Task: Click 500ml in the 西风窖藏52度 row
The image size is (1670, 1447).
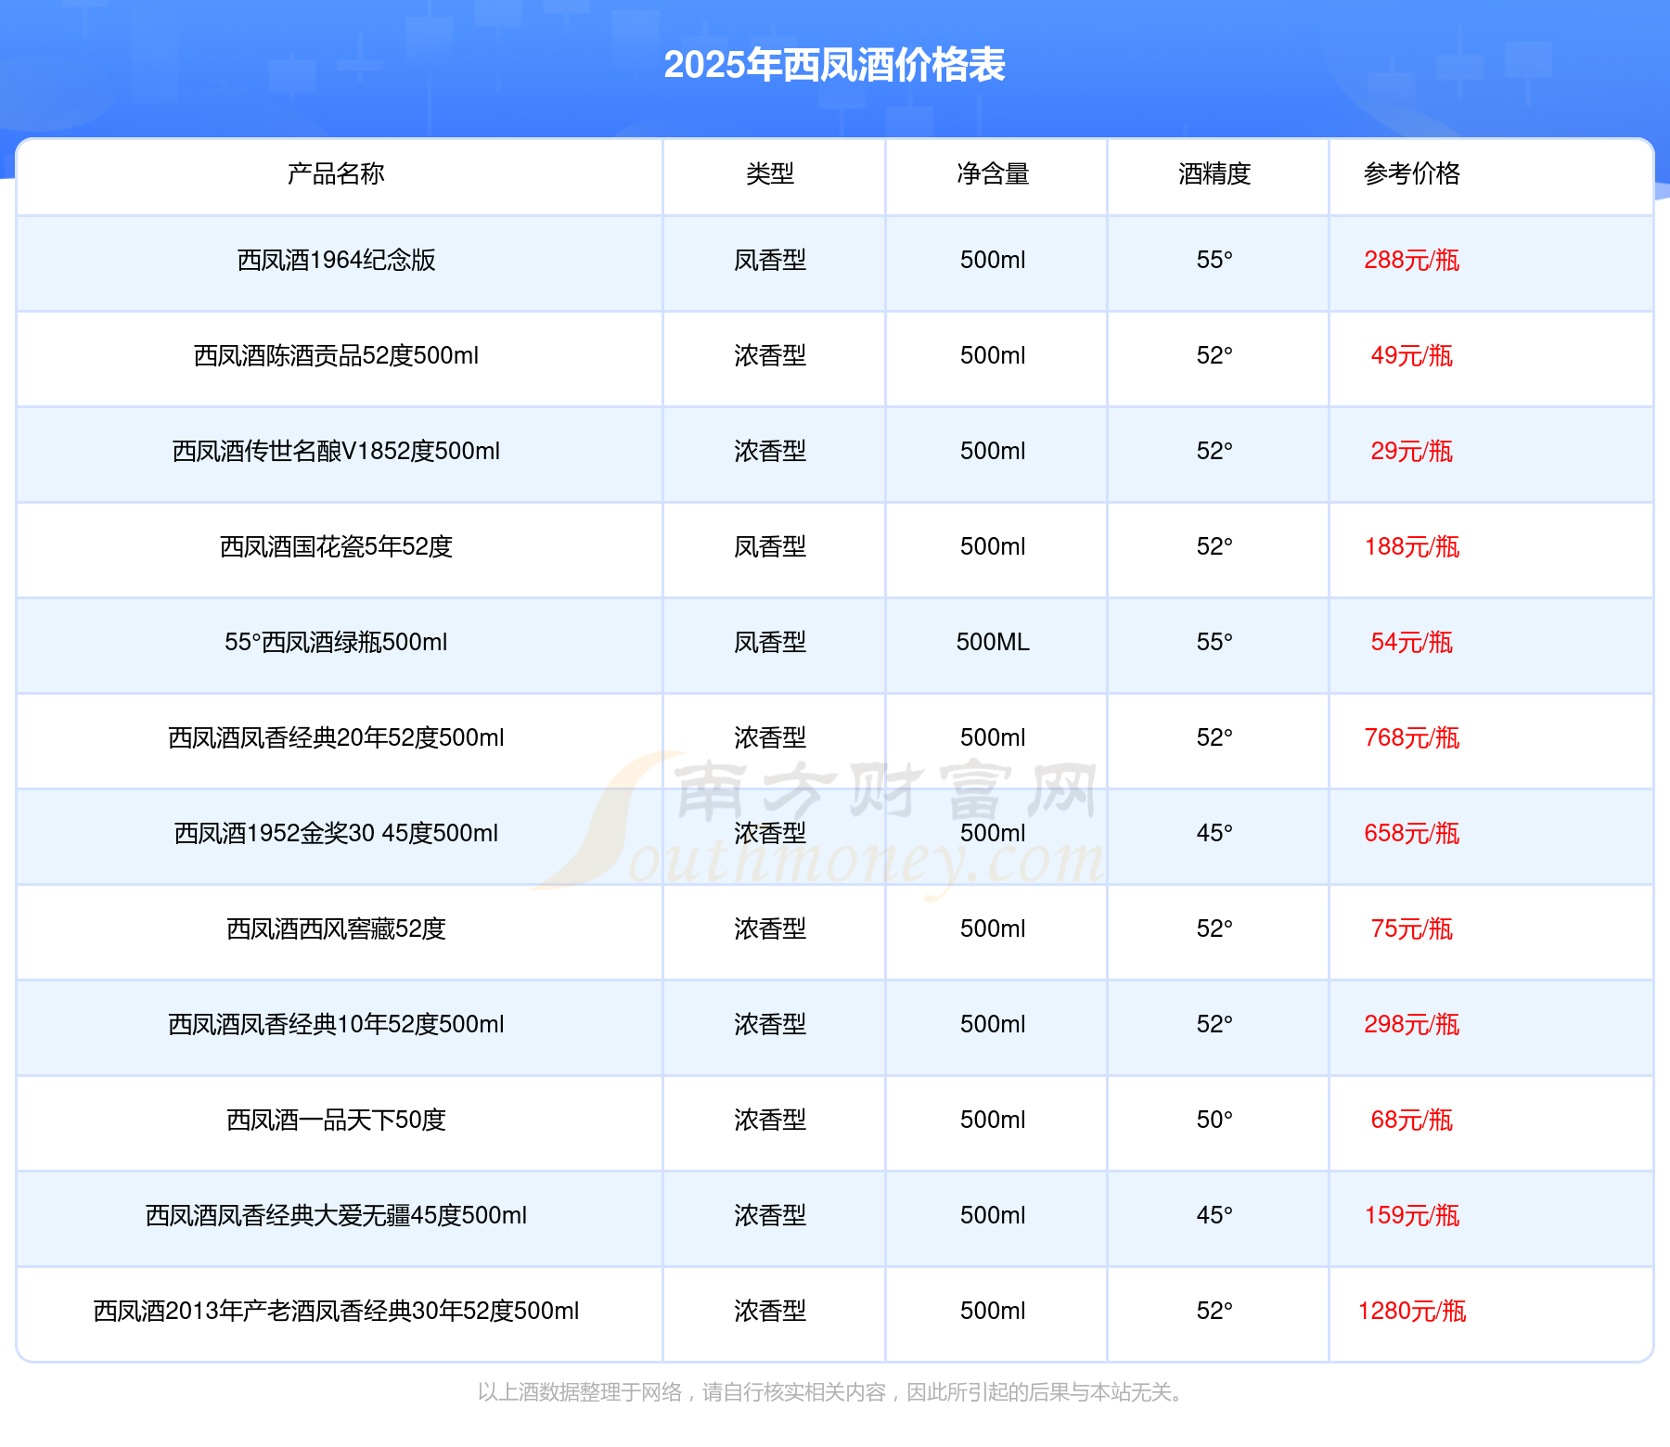Action: point(993,928)
